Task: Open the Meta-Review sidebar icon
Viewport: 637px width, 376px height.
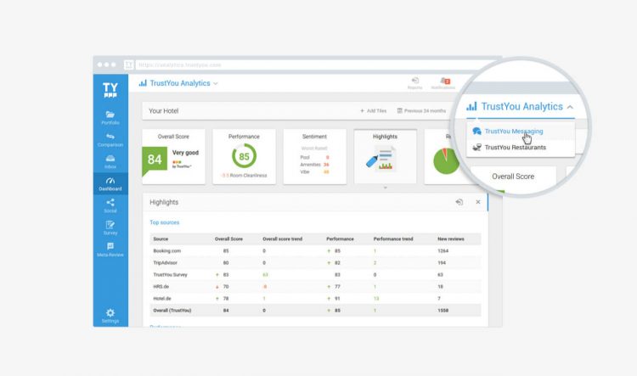Action: pyautogui.click(x=110, y=246)
